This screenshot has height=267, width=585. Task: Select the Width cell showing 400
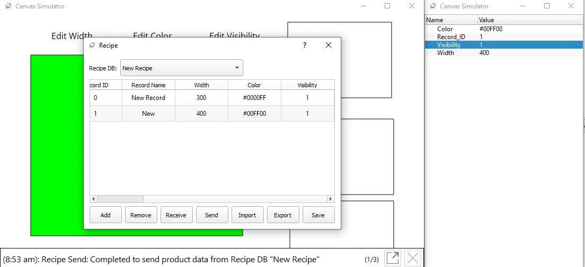click(x=201, y=114)
